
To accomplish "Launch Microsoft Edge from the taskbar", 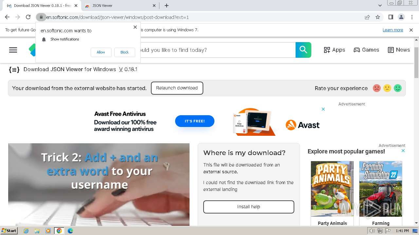I will tap(70, 231).
